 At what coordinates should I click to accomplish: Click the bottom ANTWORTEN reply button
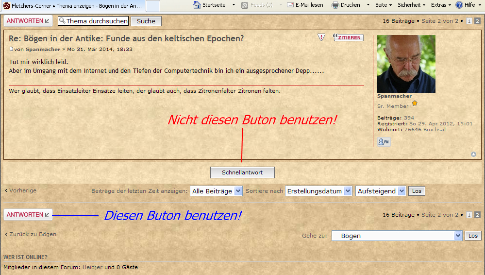click(x=28, y=215)
